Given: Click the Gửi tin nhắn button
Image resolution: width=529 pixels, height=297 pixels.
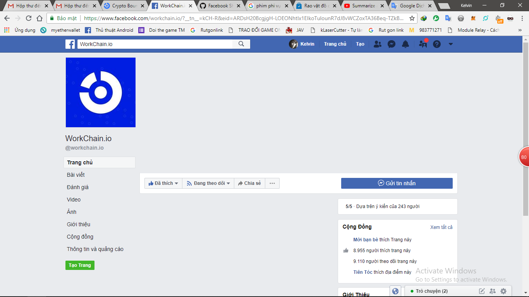Looking at the screenshot, I should [397, 183].
